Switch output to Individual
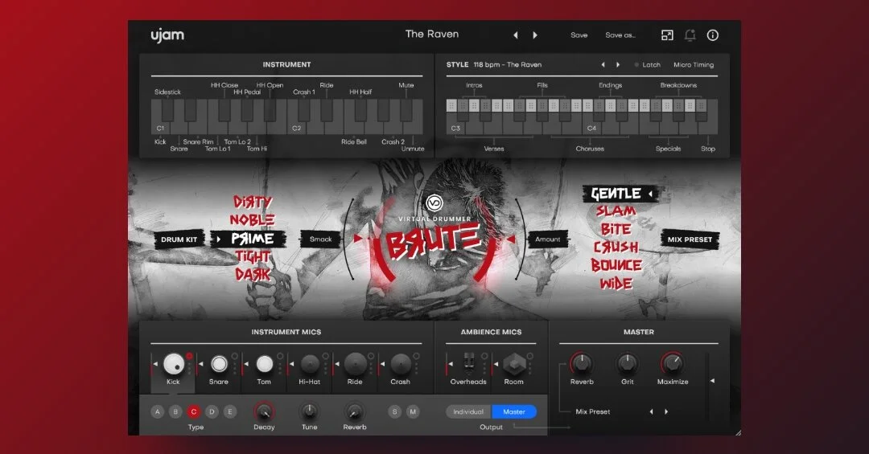The width and height of the screenshot is (869, 454). [468, 411]
